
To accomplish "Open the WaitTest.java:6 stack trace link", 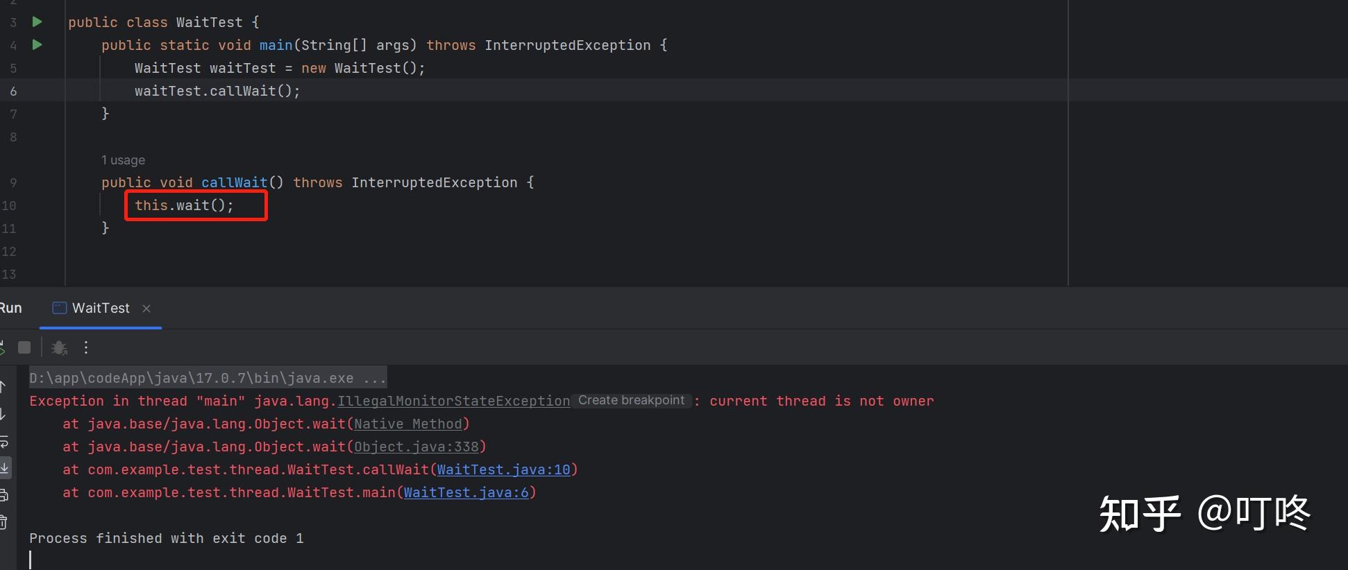I will coord(466,492).
